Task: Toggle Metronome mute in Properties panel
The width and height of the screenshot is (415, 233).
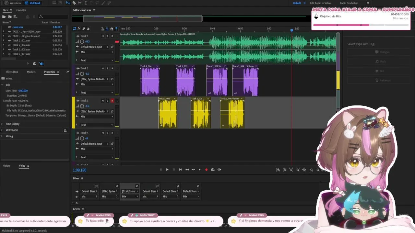Action: pyautogui.click(x=65, y=130)
